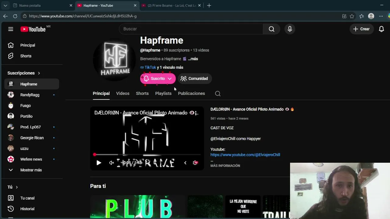
Task: Close the Nueva pestaña browser tab
Action: [x=71, y=5]
